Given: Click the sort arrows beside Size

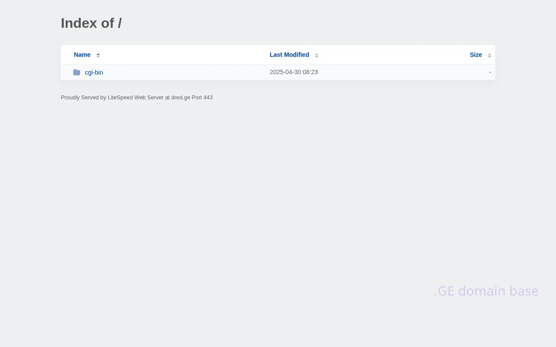Looking at the screenshot, I should point(490,55).
